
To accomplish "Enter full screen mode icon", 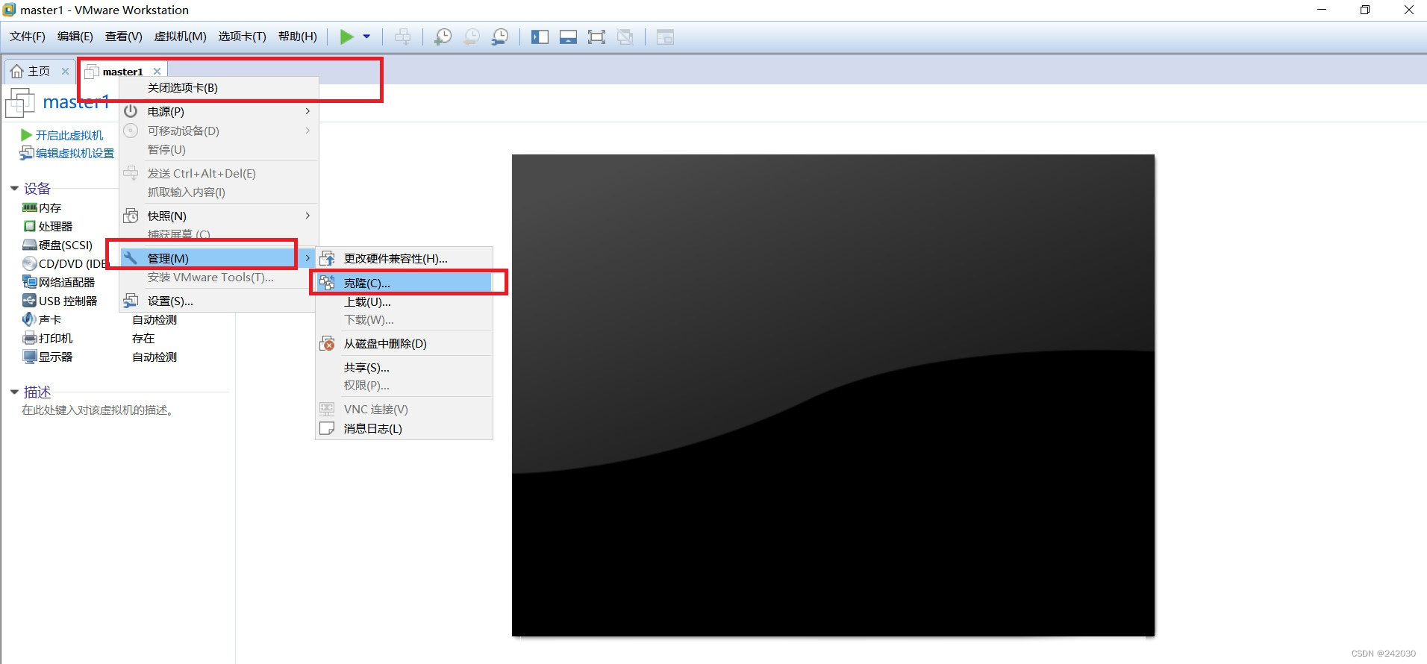I will (x=596, y=37).
